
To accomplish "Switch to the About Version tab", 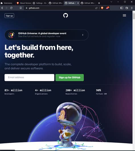I will pos(24,3).
